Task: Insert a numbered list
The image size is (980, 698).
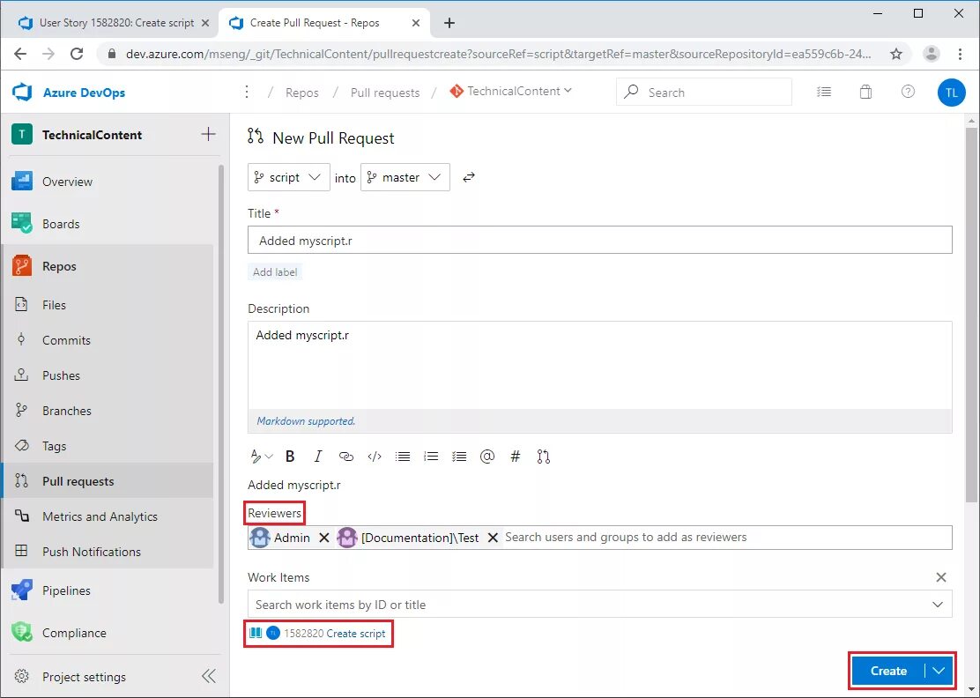Action: [x=431, y=457]
